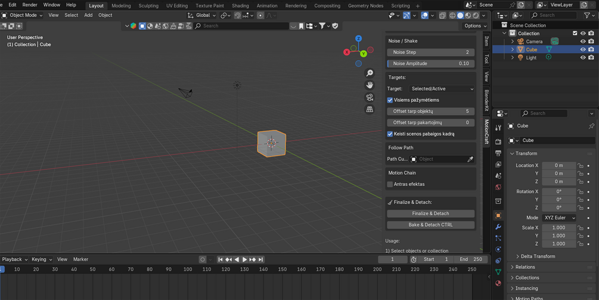Open Physics properties icon
This screenshot has width=599, height=300.
coord(498,249)
